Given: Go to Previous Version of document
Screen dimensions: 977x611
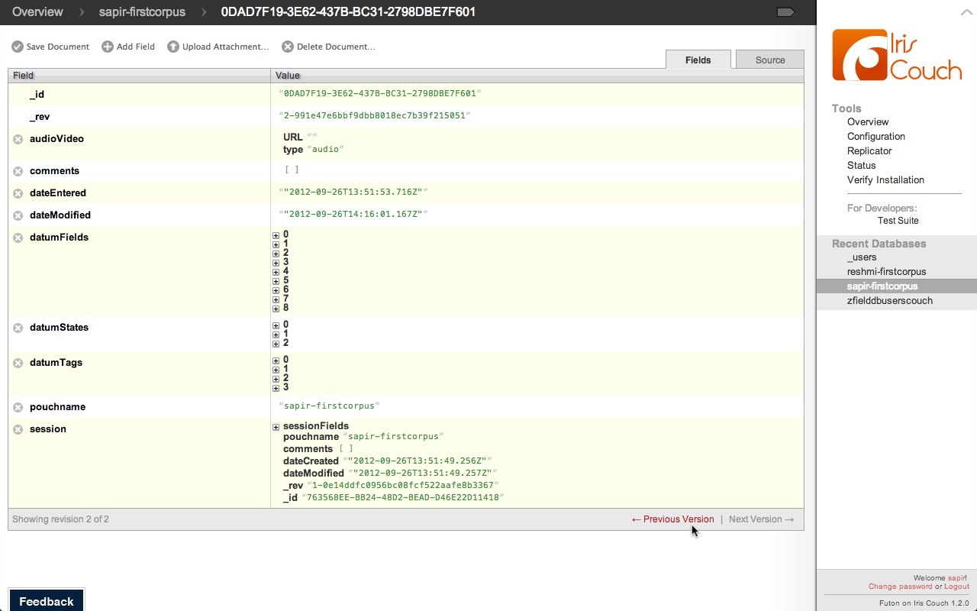Looking at the screenshot, I should click(x=672, y=519).
